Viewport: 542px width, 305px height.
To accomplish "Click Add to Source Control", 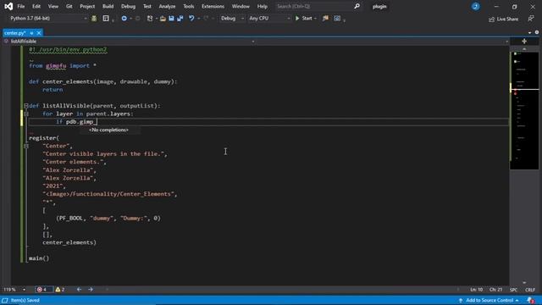I will pyautogui.click(x=489, y=300).
